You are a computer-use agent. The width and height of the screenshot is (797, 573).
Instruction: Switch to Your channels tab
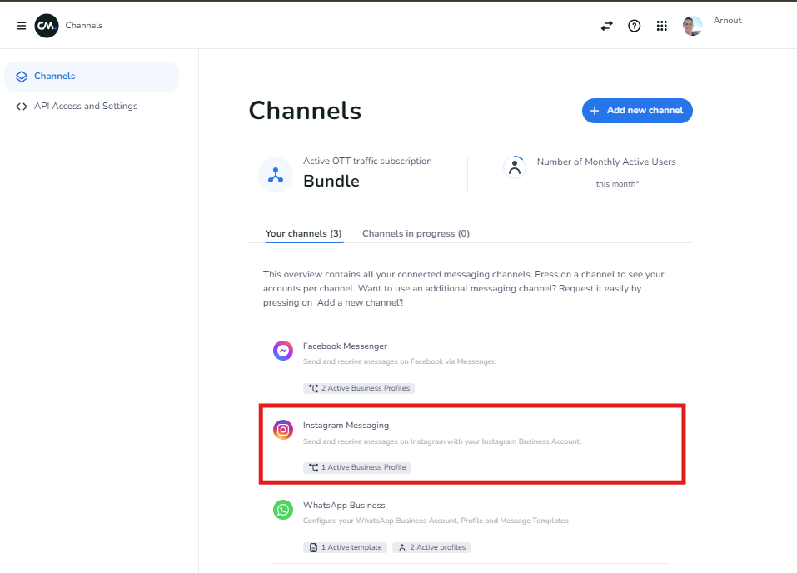[x=303, y=234]
